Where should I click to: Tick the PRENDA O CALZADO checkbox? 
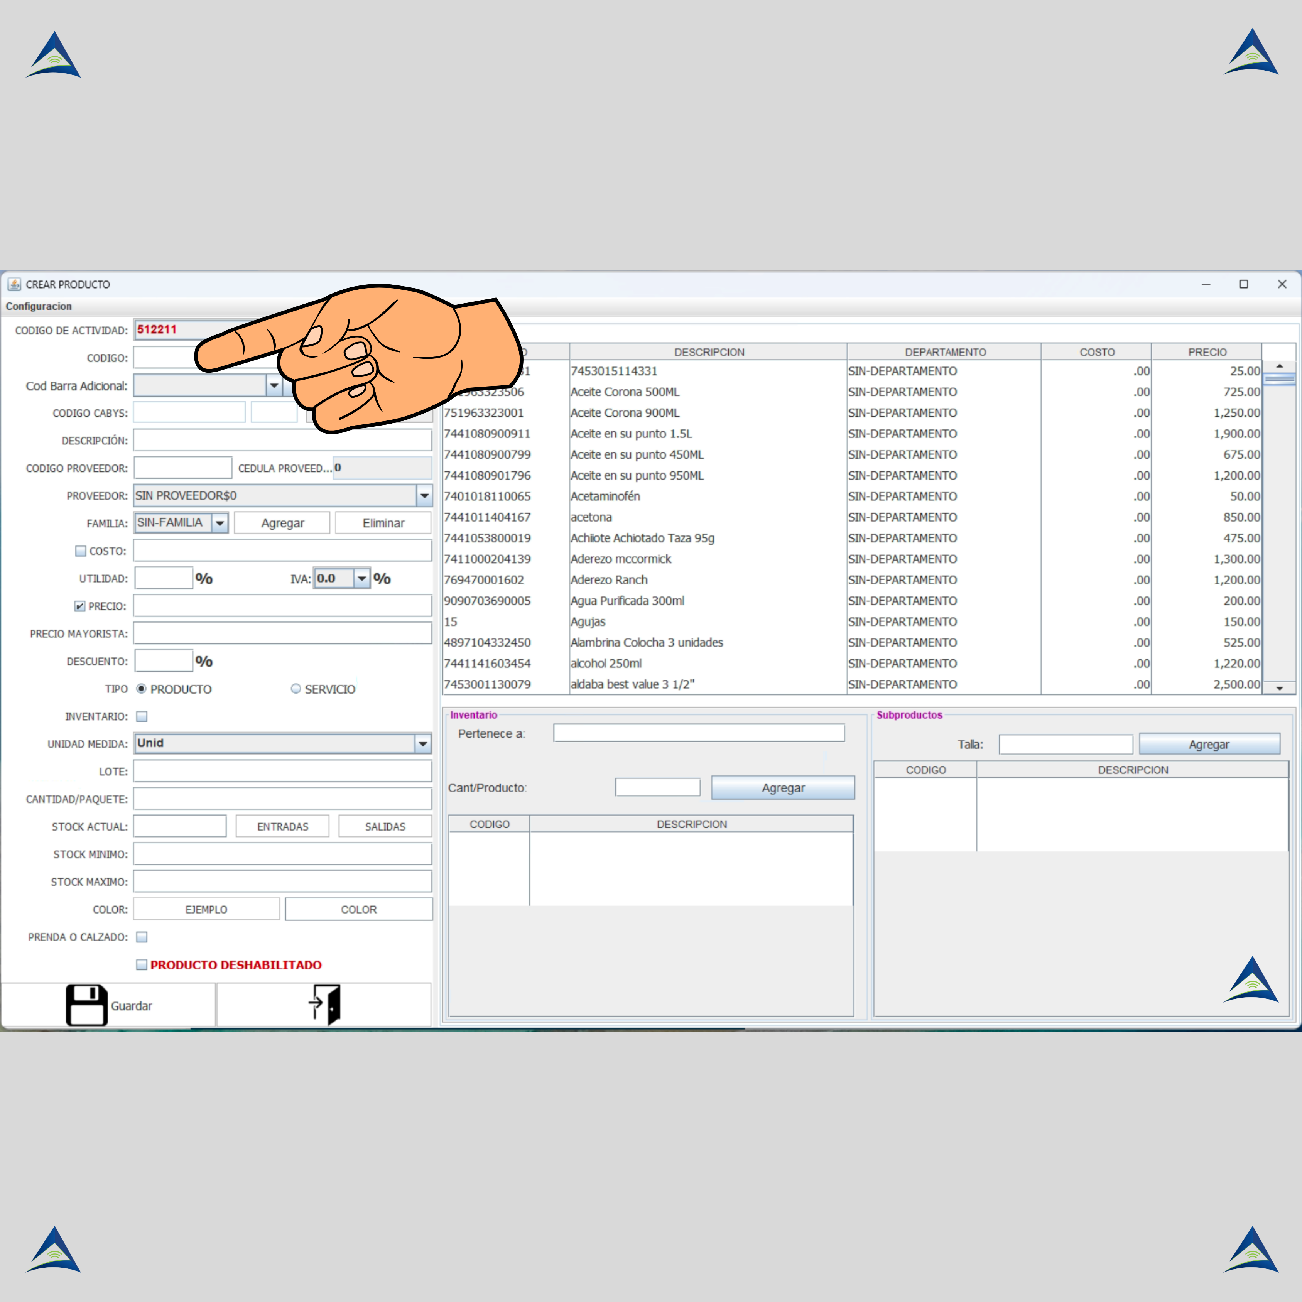point(142,937)
